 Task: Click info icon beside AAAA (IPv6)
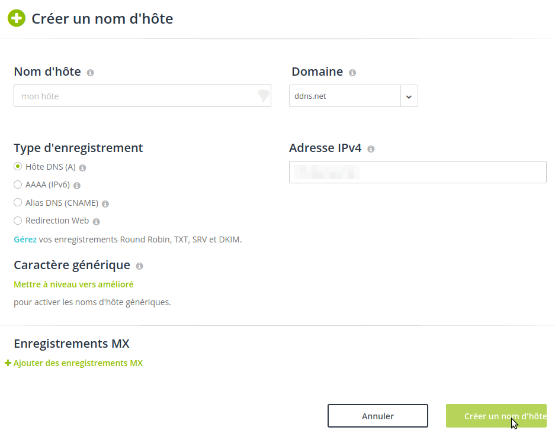click(x=77, y=186)
